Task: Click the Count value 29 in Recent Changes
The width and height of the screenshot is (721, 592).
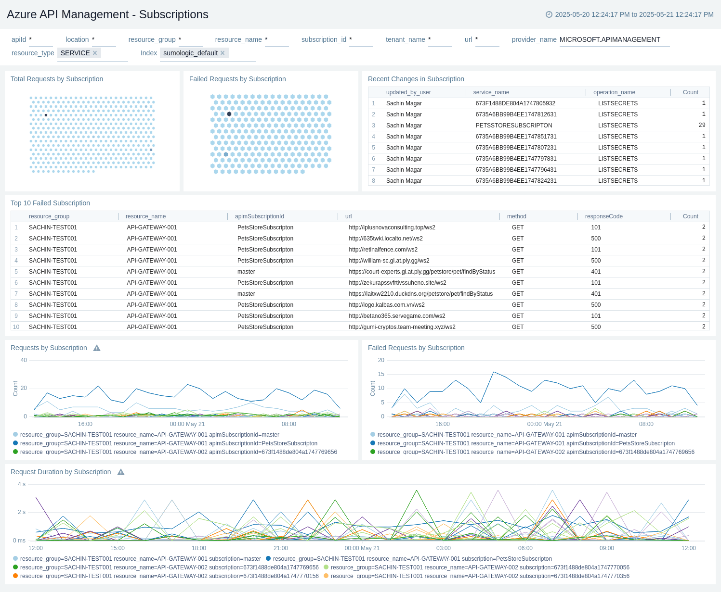Action: 702,125
